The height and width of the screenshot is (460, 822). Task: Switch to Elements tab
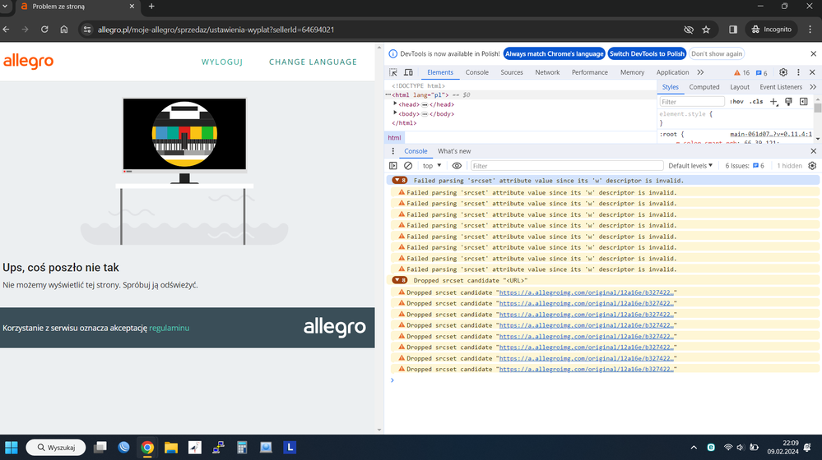440,72
